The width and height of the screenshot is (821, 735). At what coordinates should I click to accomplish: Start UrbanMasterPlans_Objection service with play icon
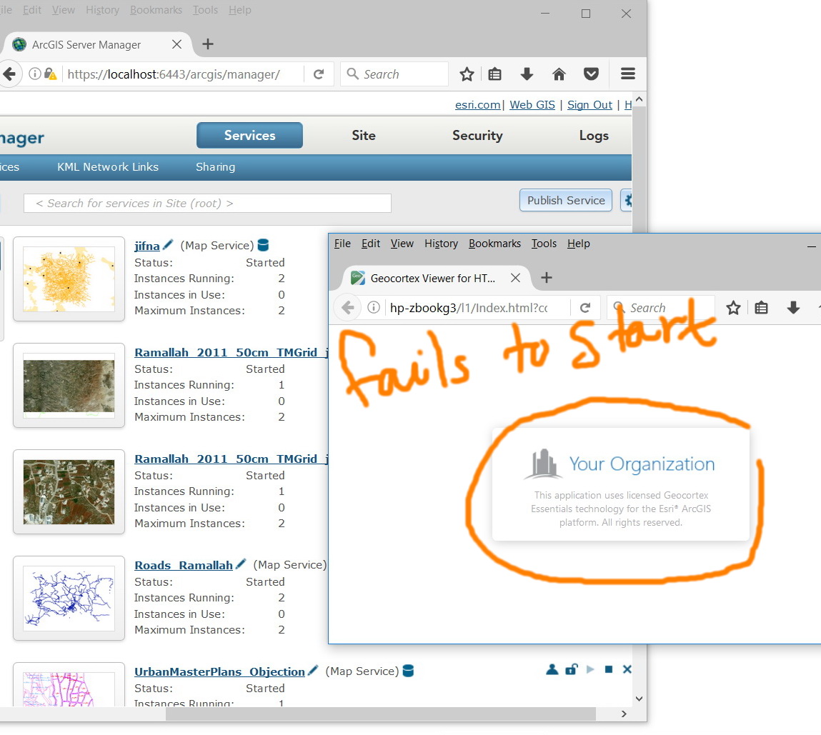click(590, 669)
